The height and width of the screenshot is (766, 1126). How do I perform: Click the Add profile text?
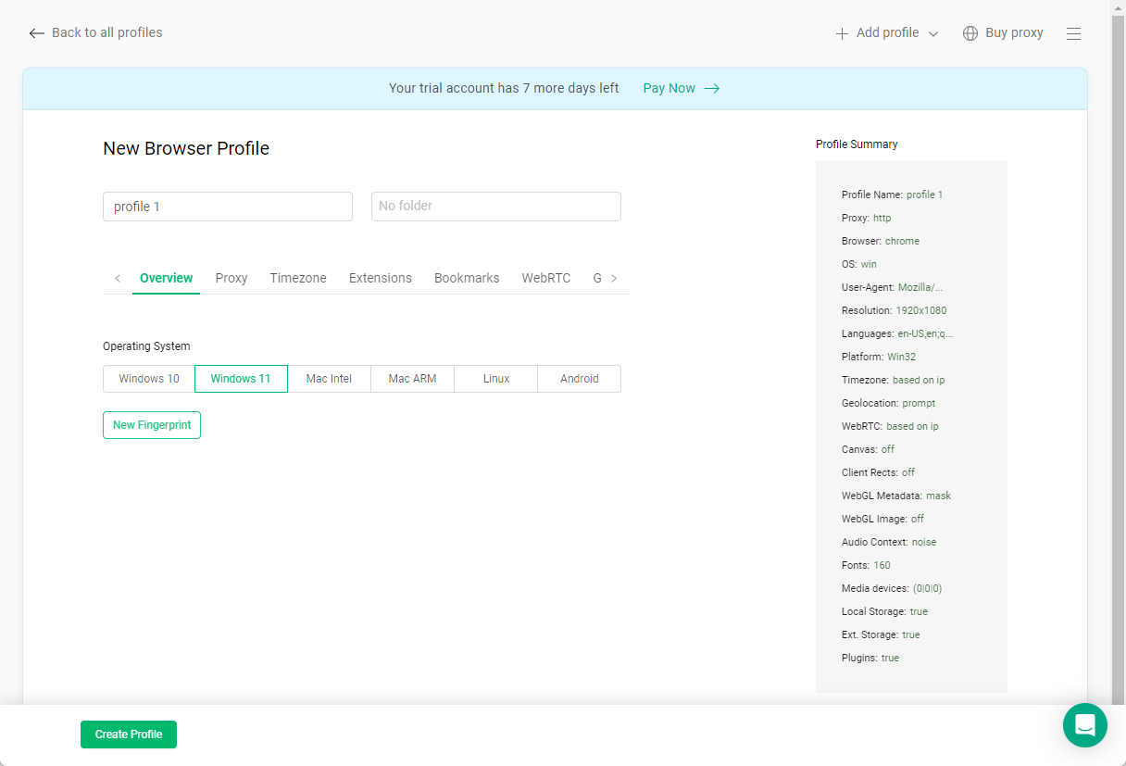click(x=888, y=32)
